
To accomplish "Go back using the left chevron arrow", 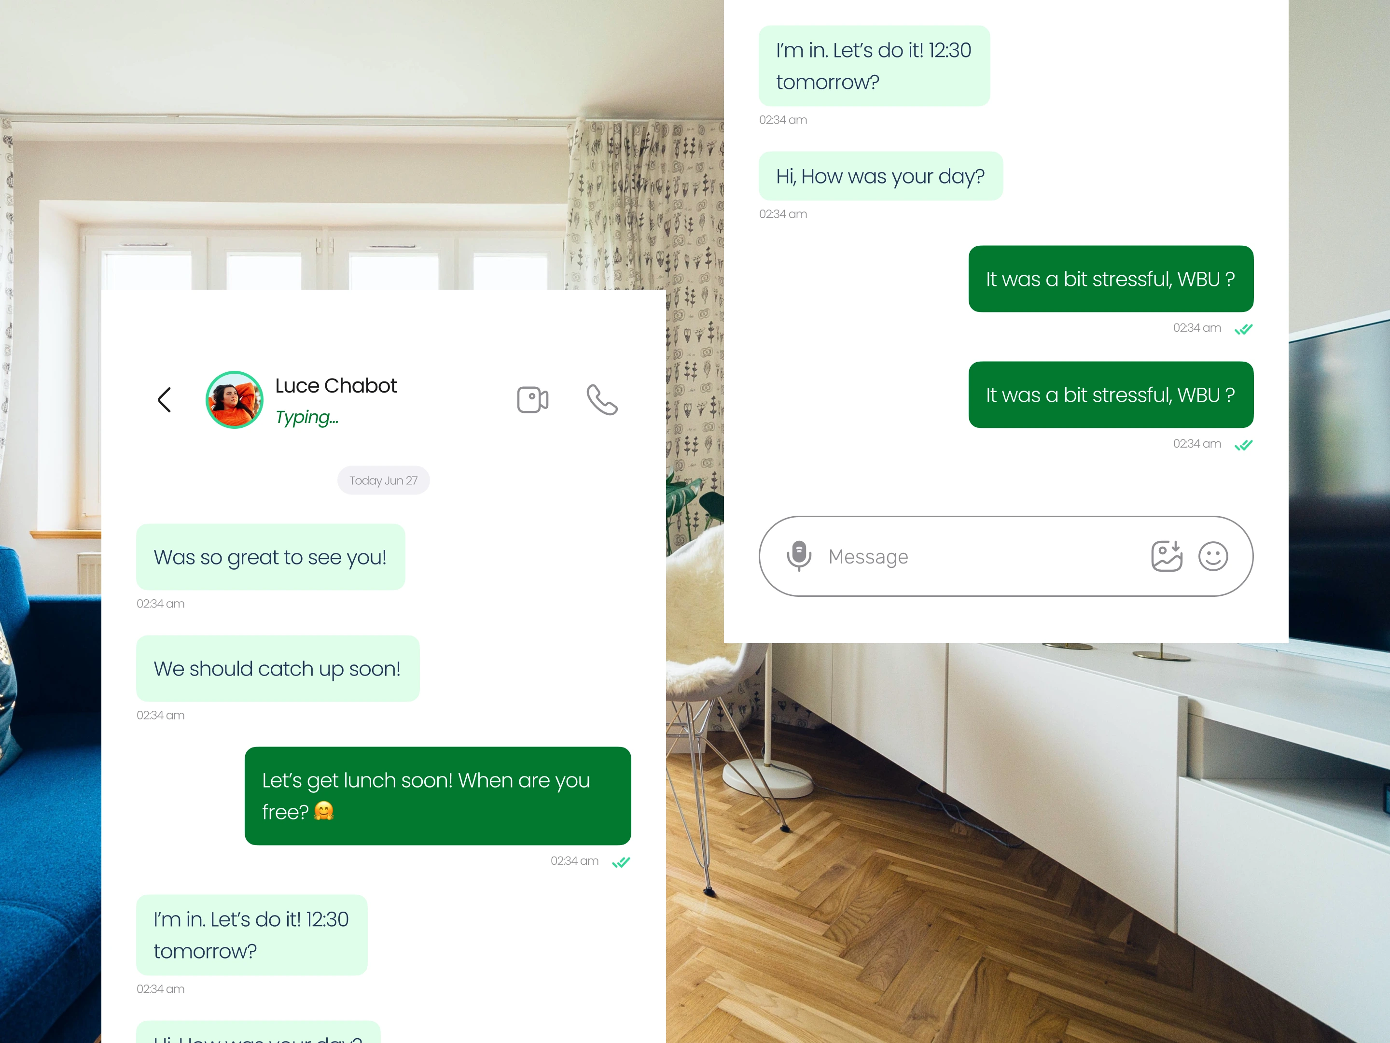I will coord(165,400).
